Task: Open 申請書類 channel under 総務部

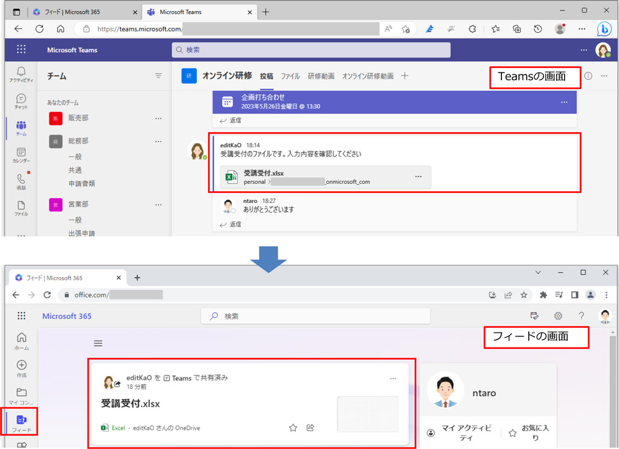Action: coord(82,184)
